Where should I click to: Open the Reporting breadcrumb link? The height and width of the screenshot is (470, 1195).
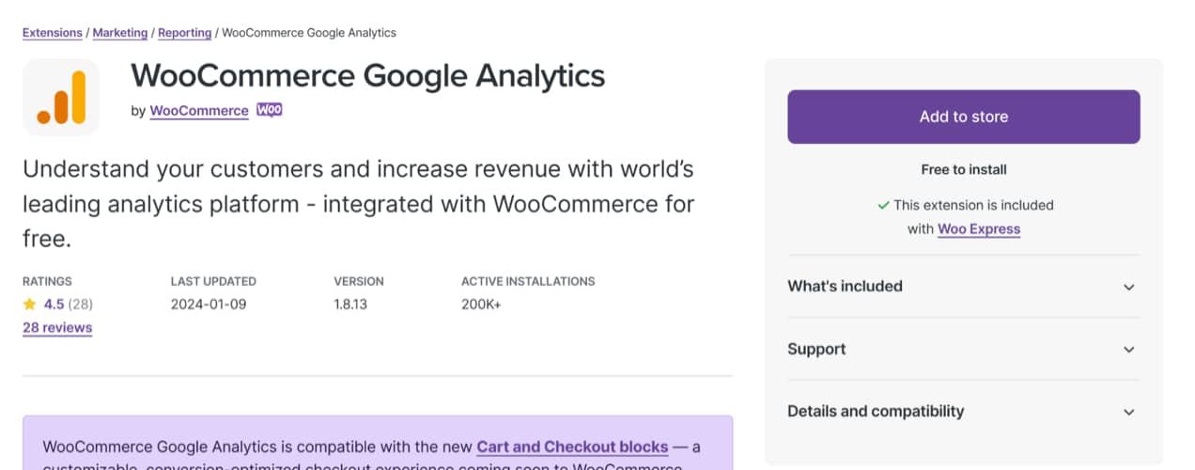pos(185,33)
